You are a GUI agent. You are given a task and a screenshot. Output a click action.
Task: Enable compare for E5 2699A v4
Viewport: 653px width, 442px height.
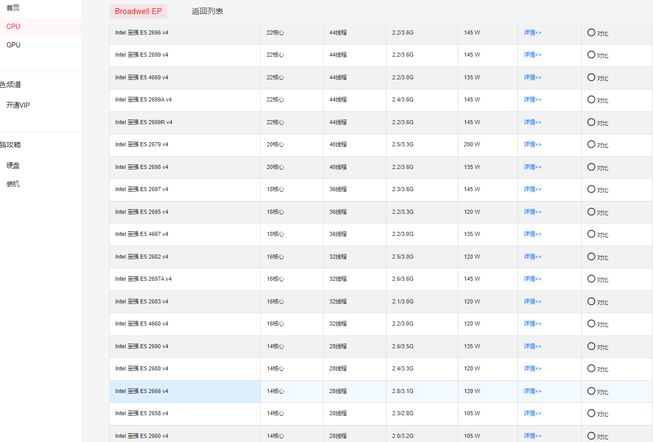591,99
